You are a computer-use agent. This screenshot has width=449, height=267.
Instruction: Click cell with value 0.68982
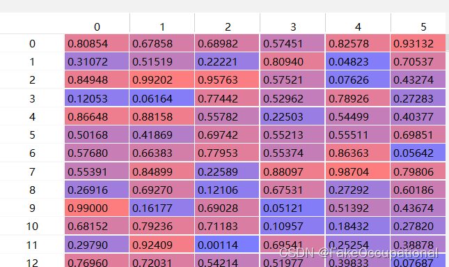click(227, 43)
